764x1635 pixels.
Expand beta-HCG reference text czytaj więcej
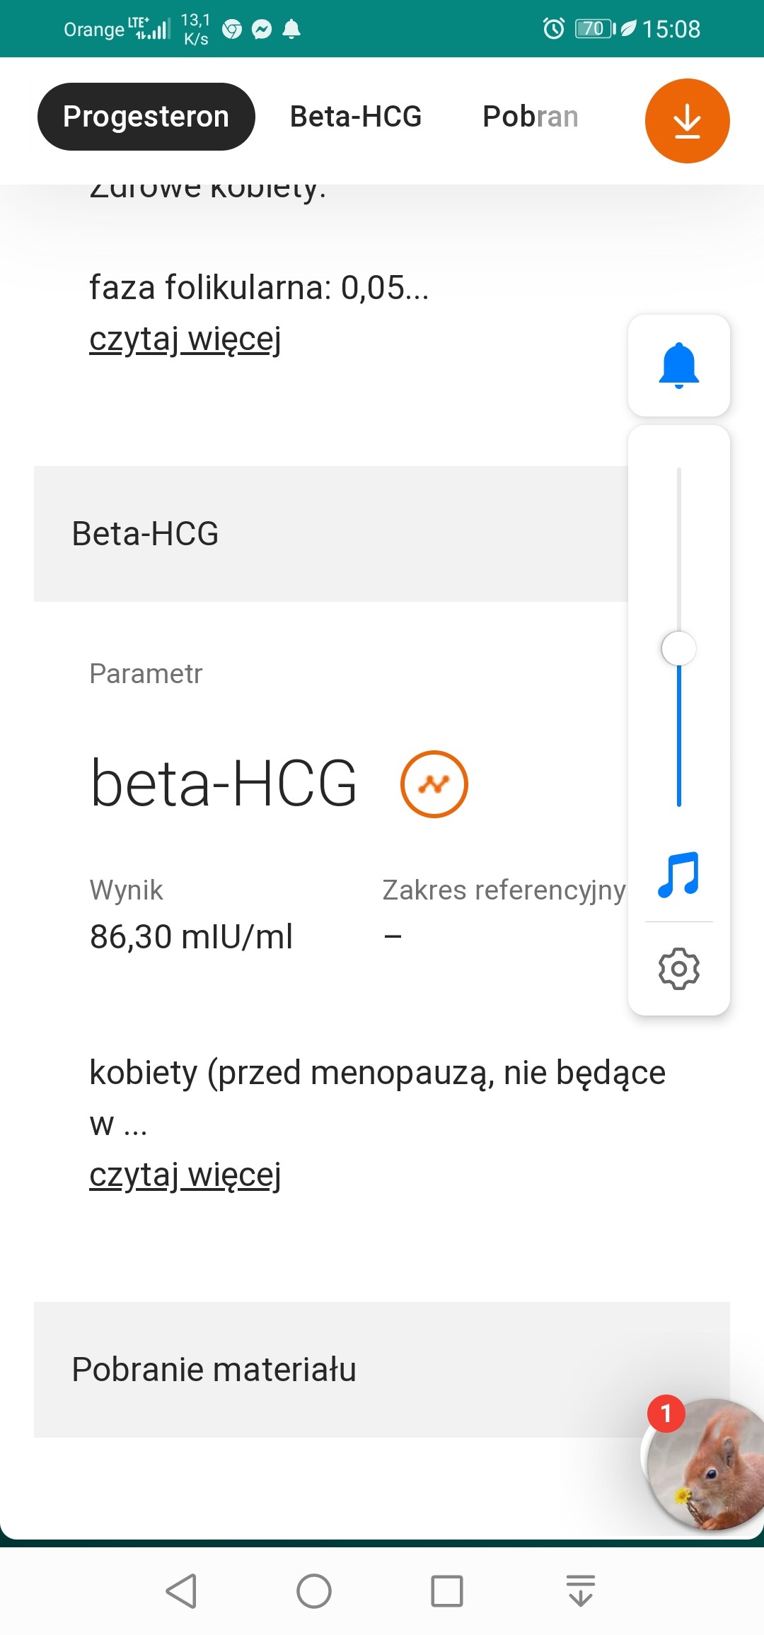tap(185, 1175)
